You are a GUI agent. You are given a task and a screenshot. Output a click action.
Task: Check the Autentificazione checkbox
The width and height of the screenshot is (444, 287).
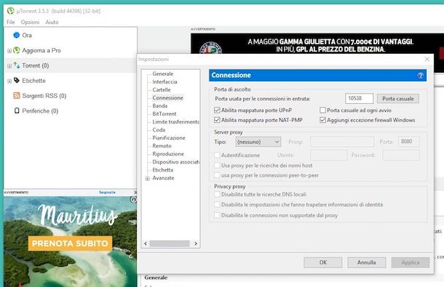[x=217, y=155]
